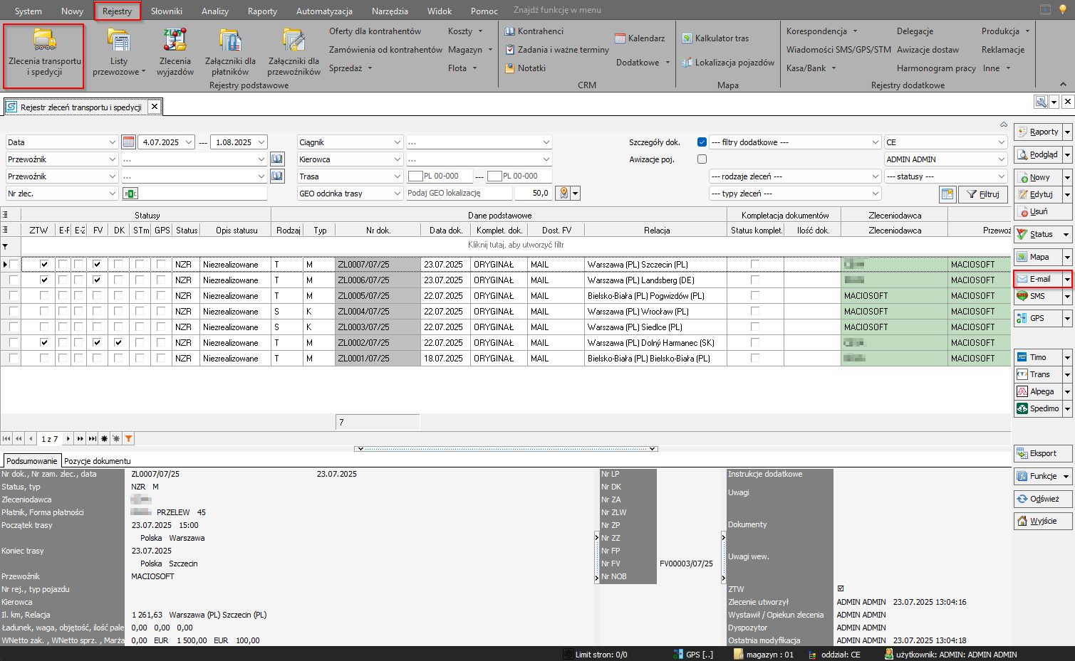Image resolution: width=1075 pixels, height=661 pixels.
Task: Toggle ZTW checkbox for ZL0007/07/25
Action: coord(44,265)
